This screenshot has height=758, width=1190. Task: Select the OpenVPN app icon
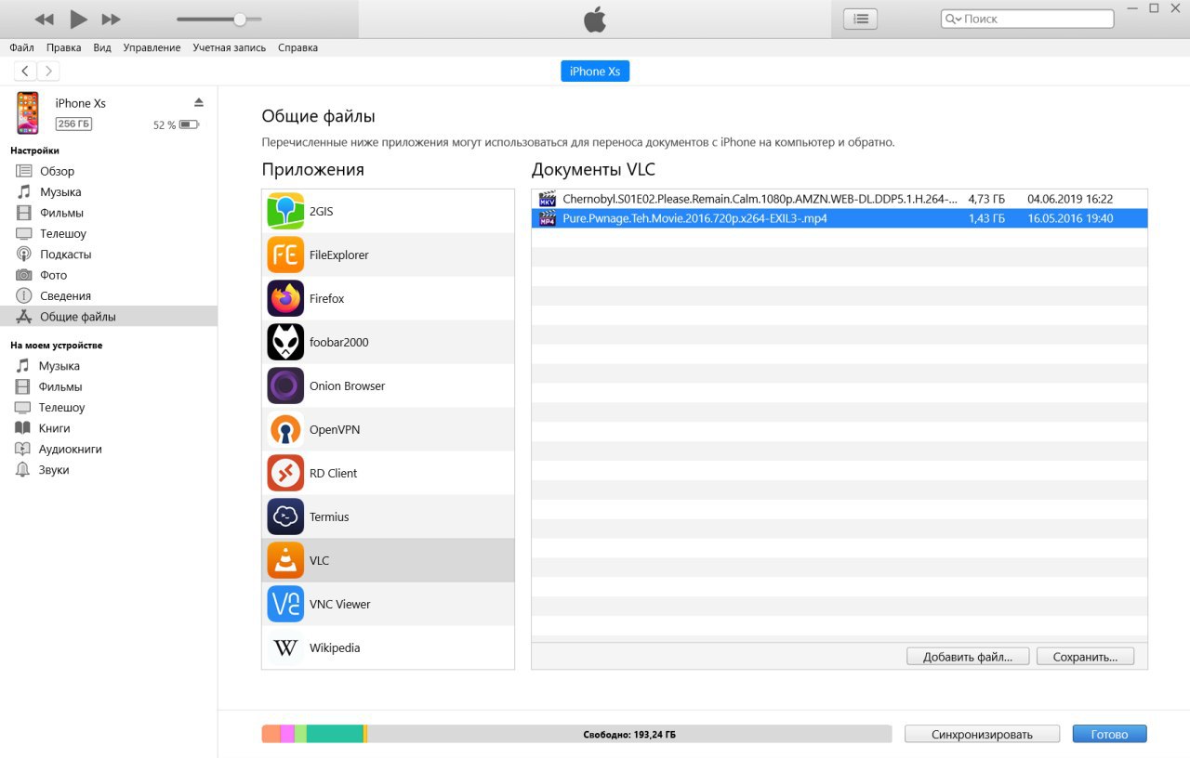[285, 429]
